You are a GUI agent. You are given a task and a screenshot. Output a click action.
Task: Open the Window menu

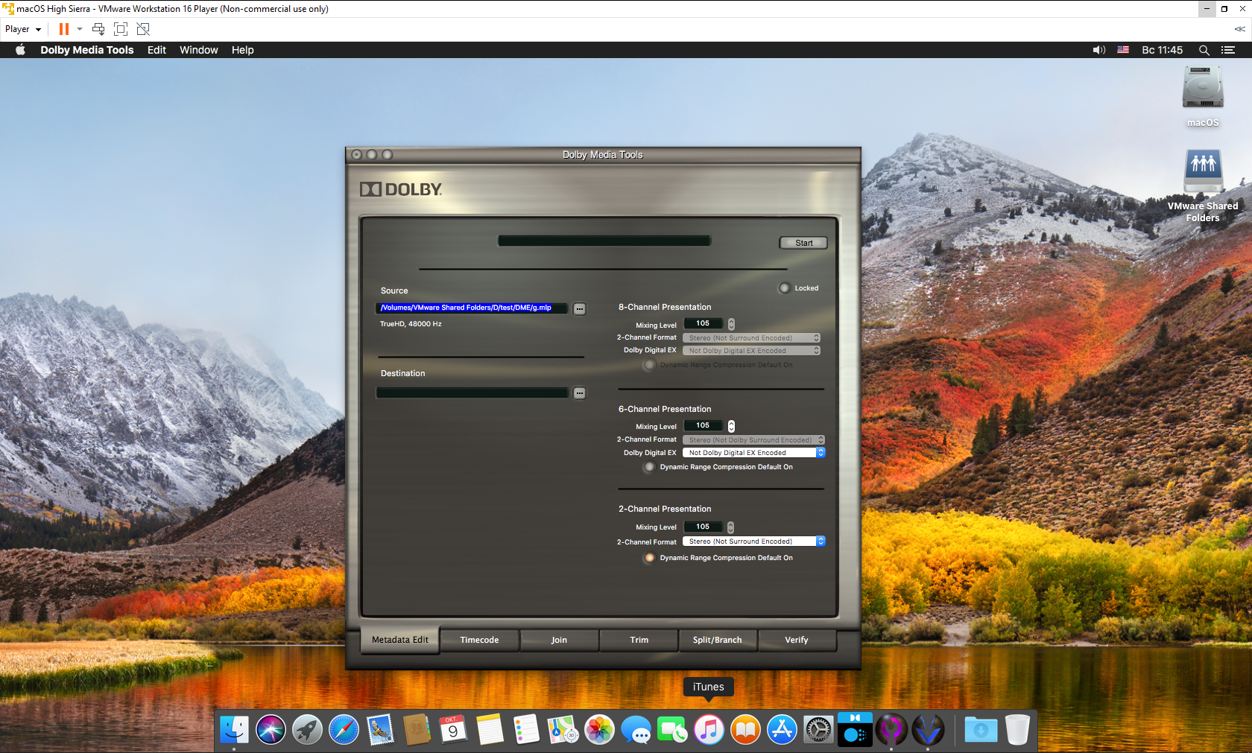[x=199, y=50]
